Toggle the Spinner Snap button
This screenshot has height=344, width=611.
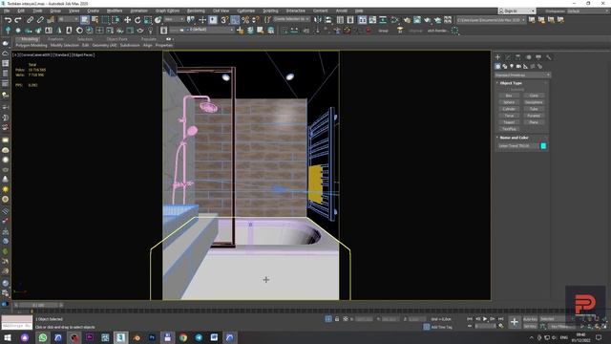[255, 19]
